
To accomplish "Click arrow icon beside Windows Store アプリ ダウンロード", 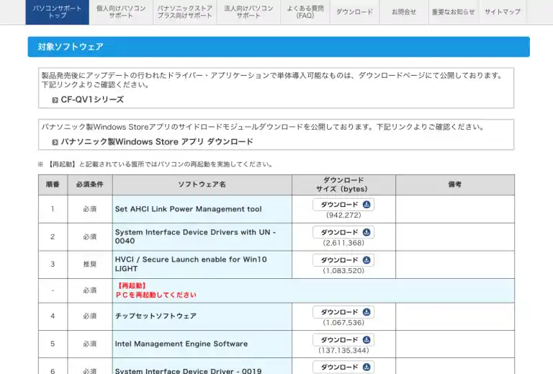I will (55, 142).
